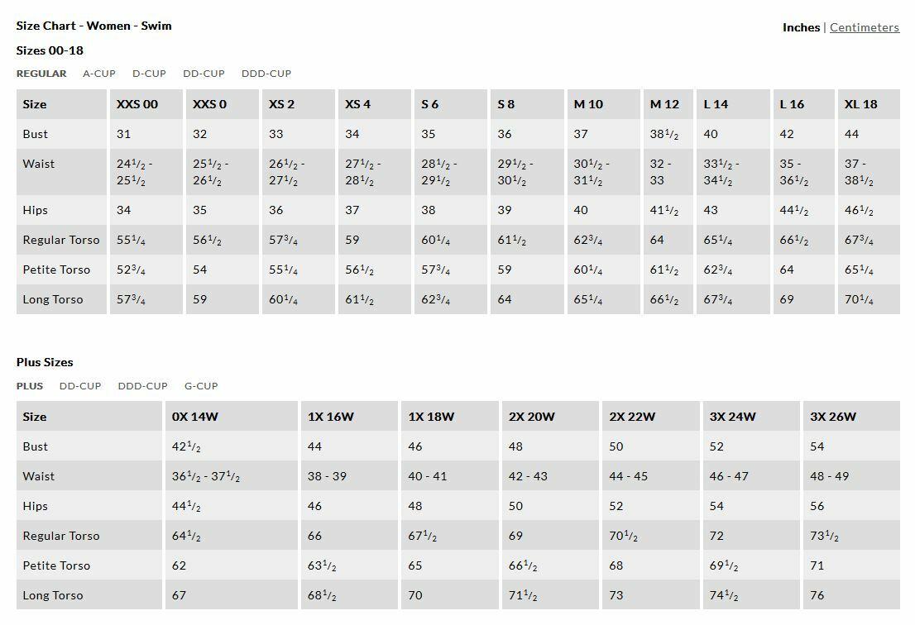Click the Long Torso row label in Plus table

coord(53,595)
